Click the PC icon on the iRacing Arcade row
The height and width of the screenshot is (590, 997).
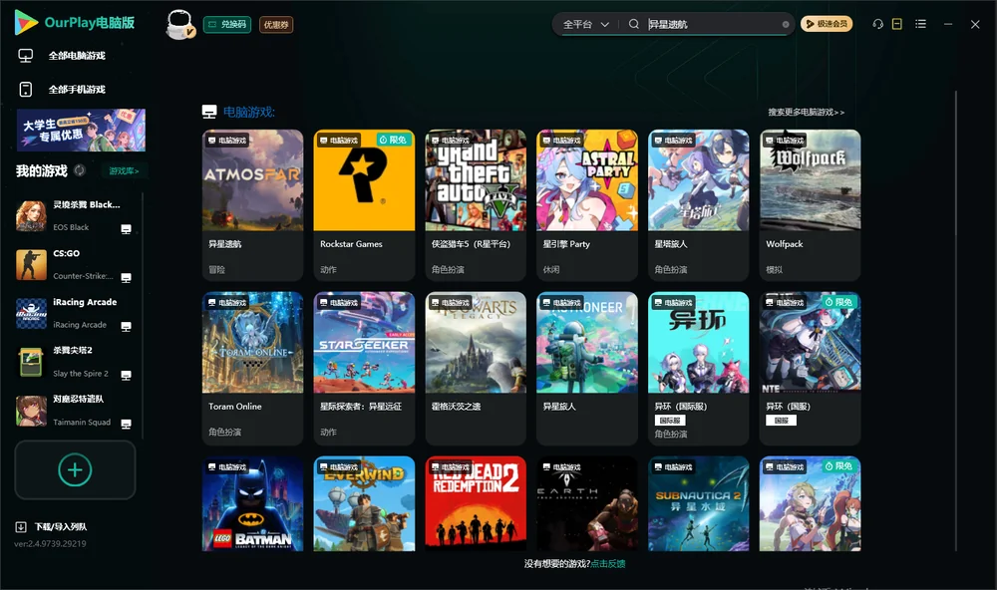coord(126,327)
